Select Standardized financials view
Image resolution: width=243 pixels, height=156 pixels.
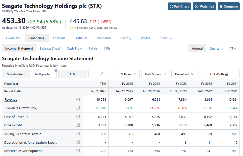pos(16,74)
